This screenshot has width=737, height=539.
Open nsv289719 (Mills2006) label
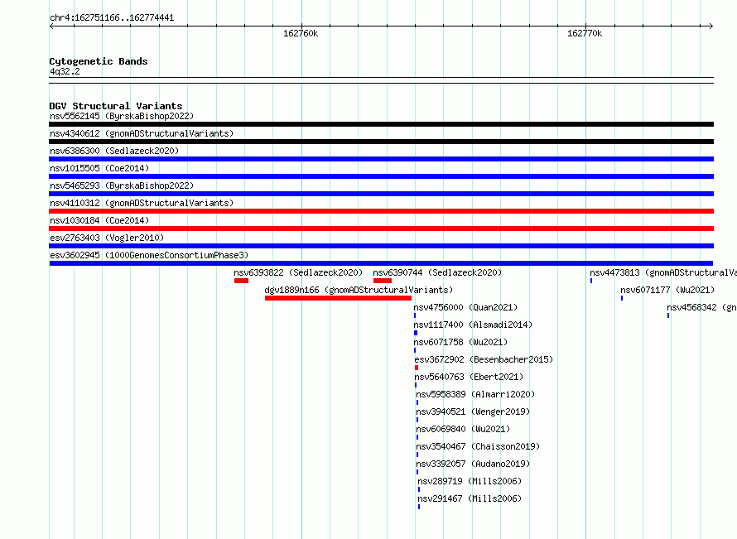coord(470,481)
